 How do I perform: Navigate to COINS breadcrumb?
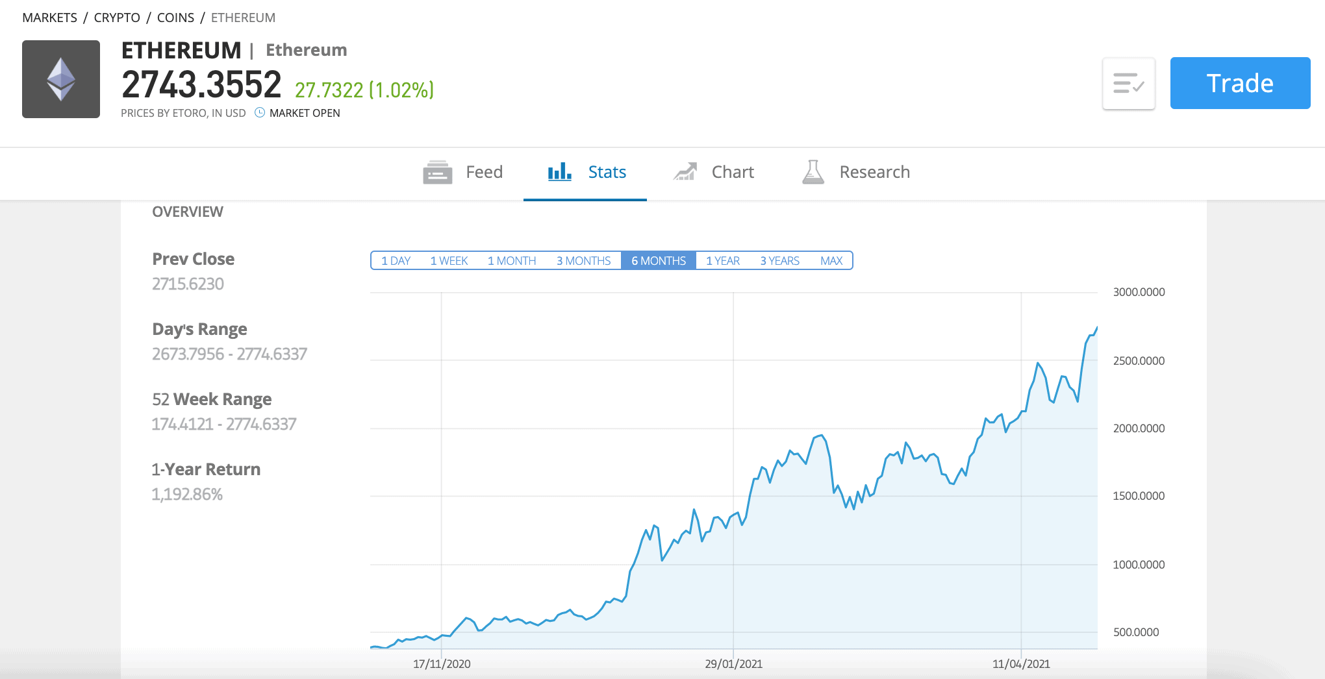point(175,18)
